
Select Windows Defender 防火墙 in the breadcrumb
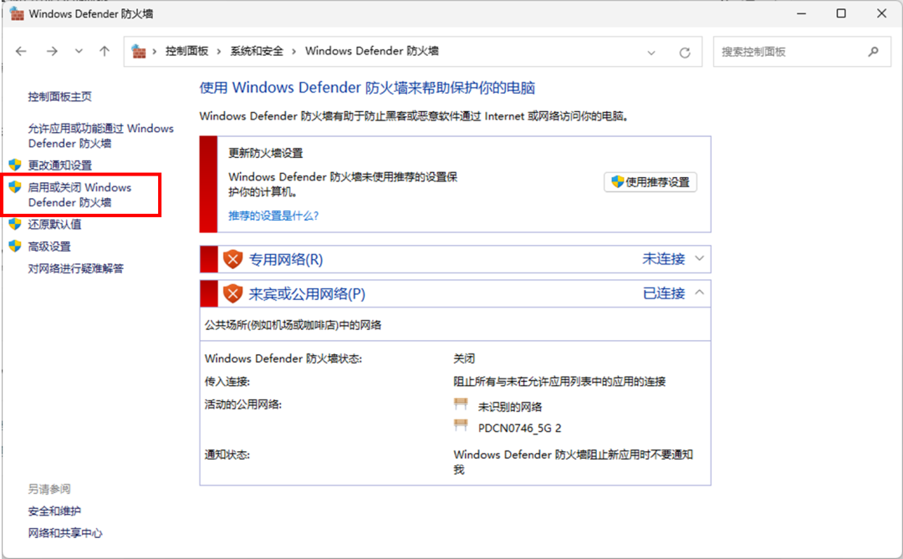[372, 51]
